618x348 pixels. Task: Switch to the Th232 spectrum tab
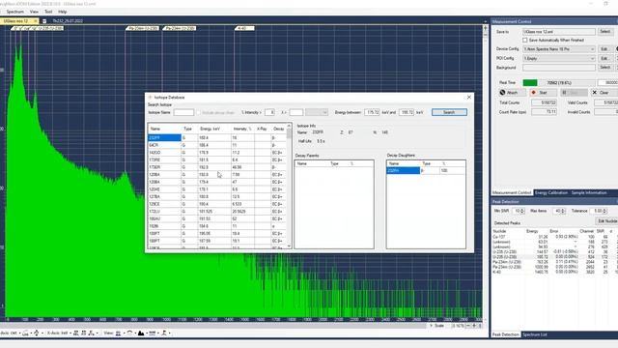[68, 21]
